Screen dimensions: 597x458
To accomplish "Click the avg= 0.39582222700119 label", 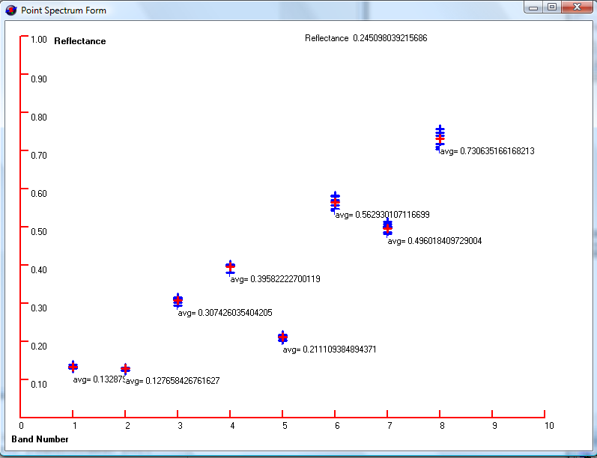I will tap(275, 279).
